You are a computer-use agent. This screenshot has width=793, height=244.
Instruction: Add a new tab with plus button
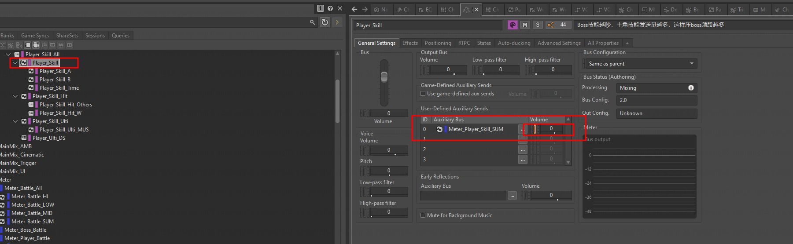pos(627,43)
